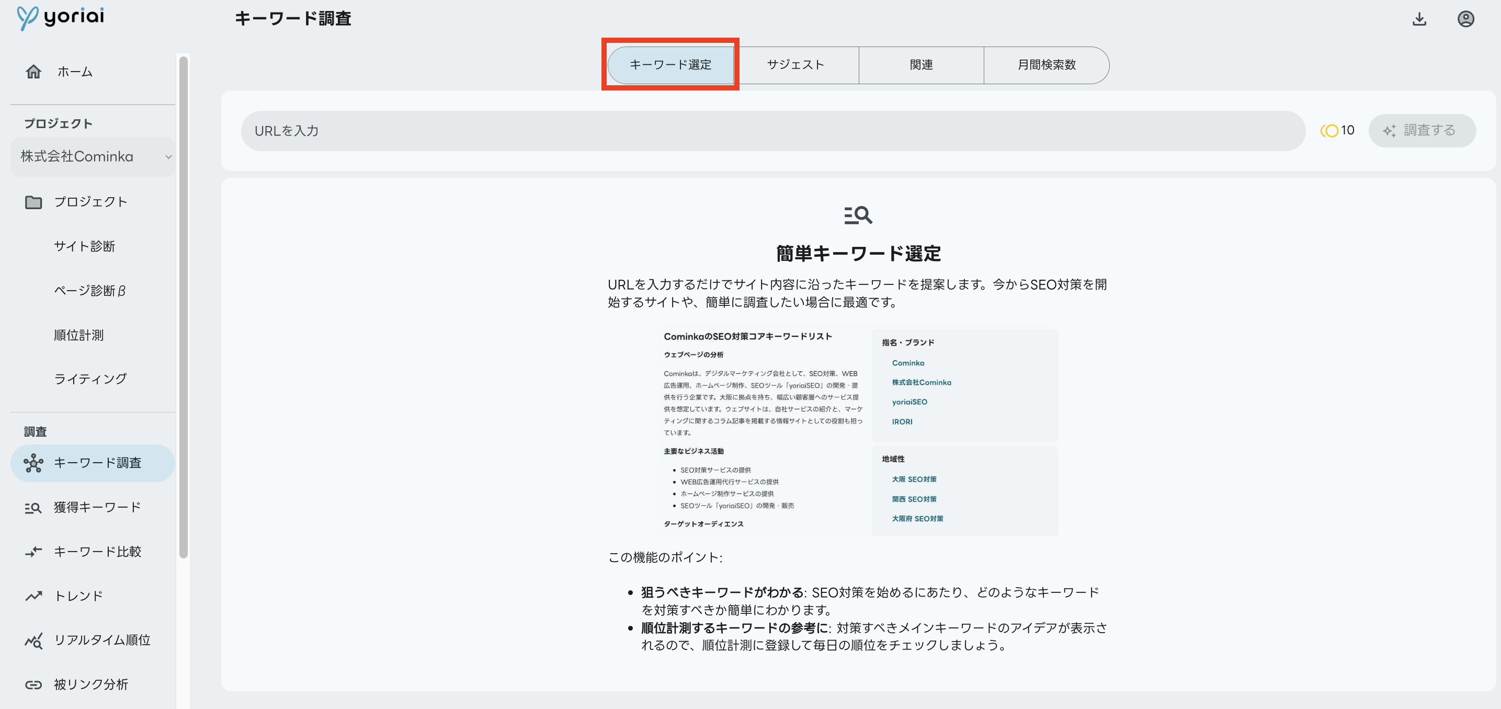1501x709 pixels.
Task: Click the キーワード比較 arrows icon
Action: click(33, 552)
